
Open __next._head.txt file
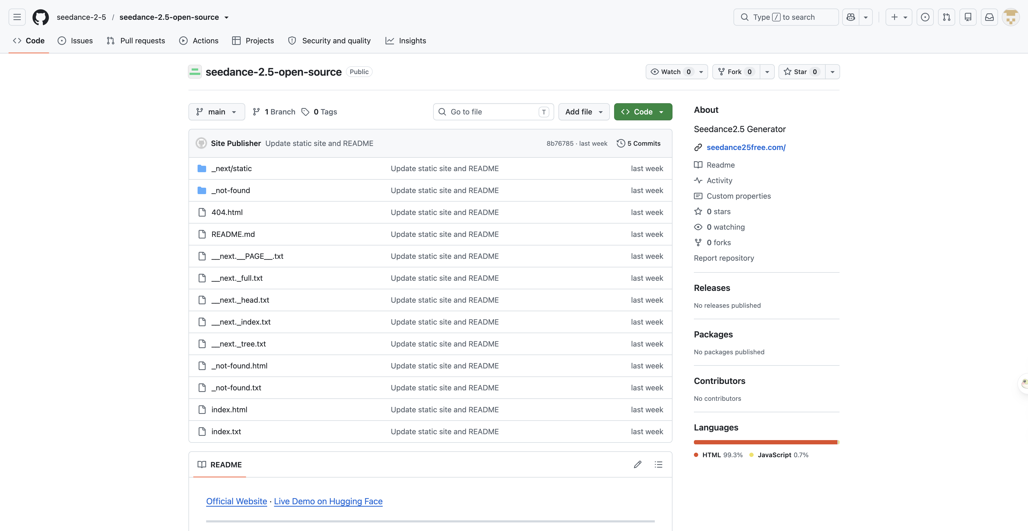[x=240, y=300]
